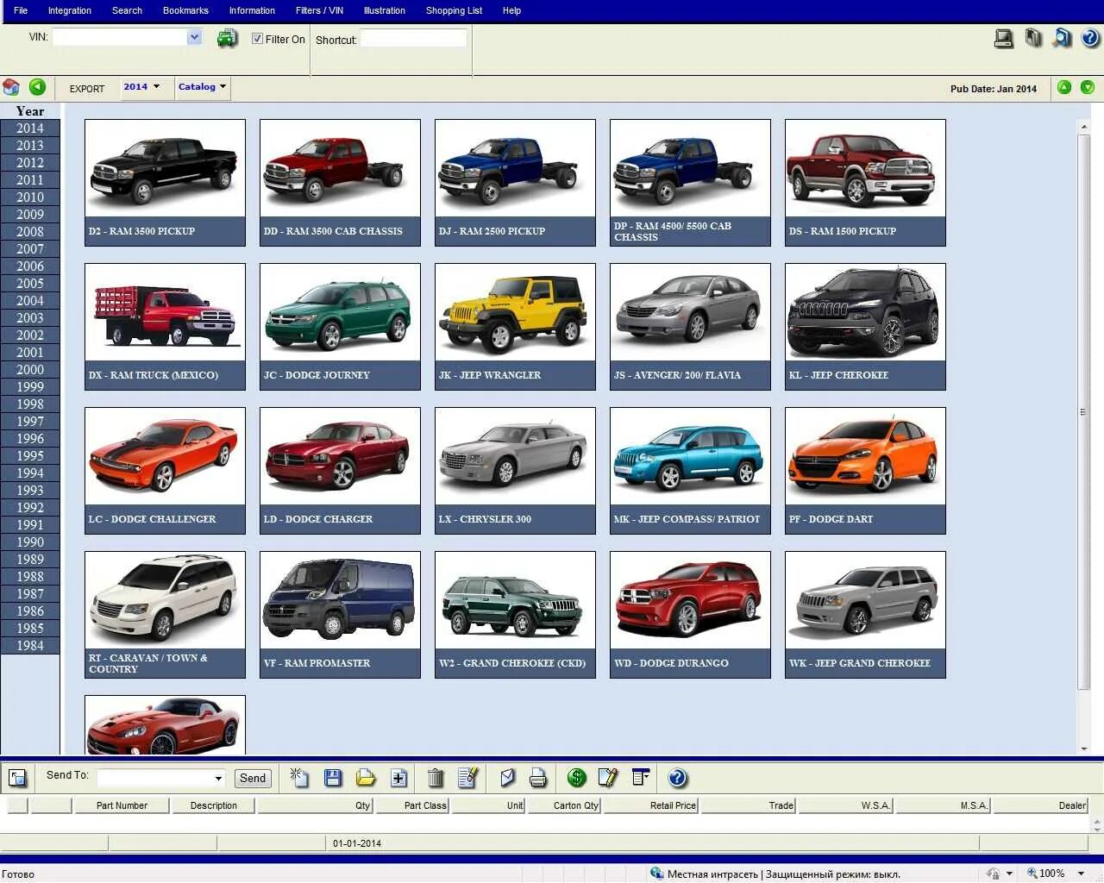Click the green back arrow icon
Viewport: 1104px width, 883px height.
[x=37, y=87]
